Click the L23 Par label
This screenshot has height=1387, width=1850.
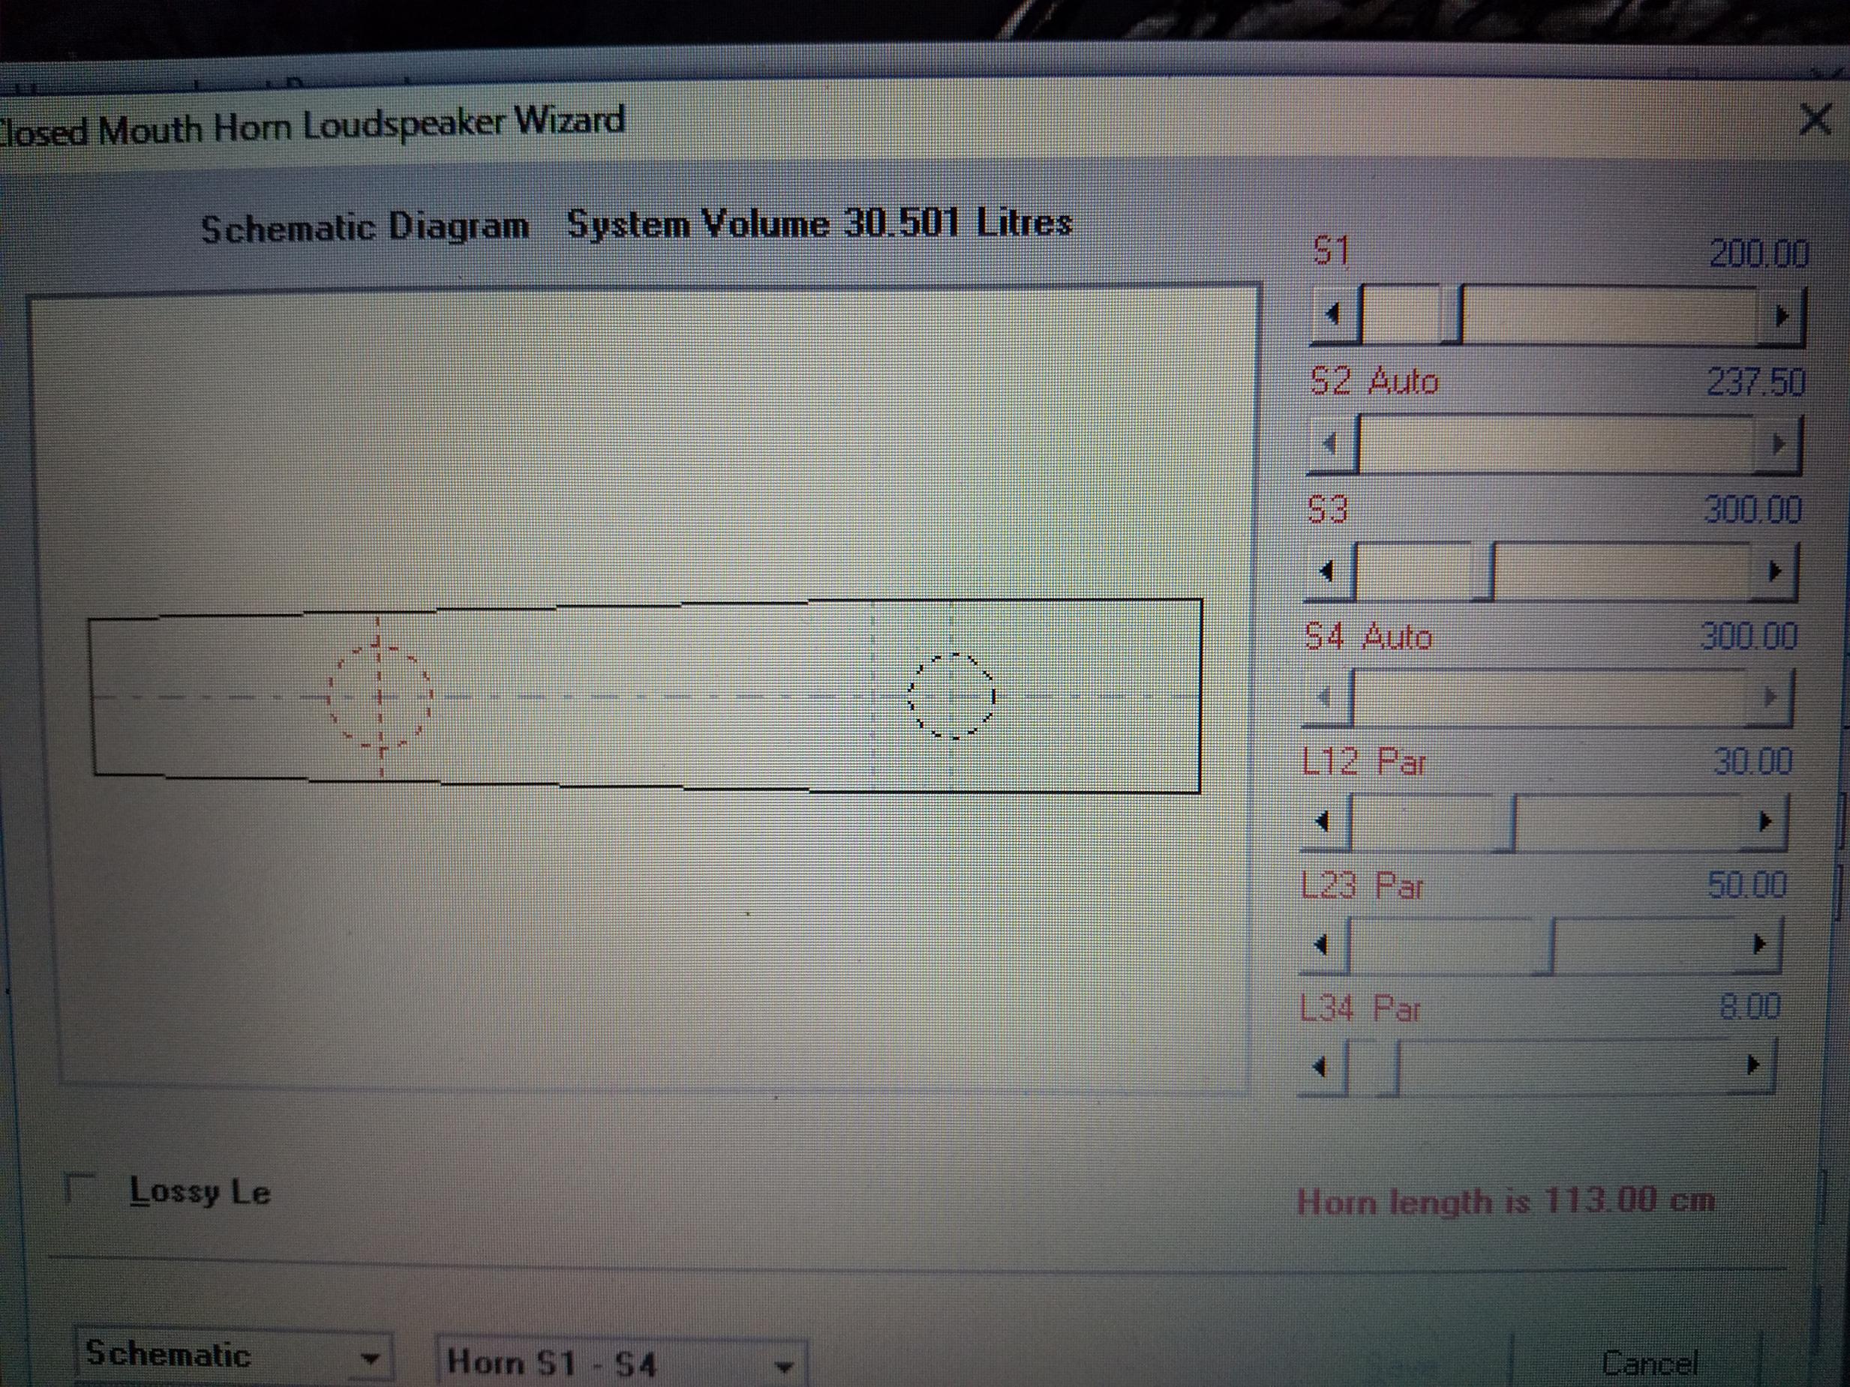[x=1362, y=885]
